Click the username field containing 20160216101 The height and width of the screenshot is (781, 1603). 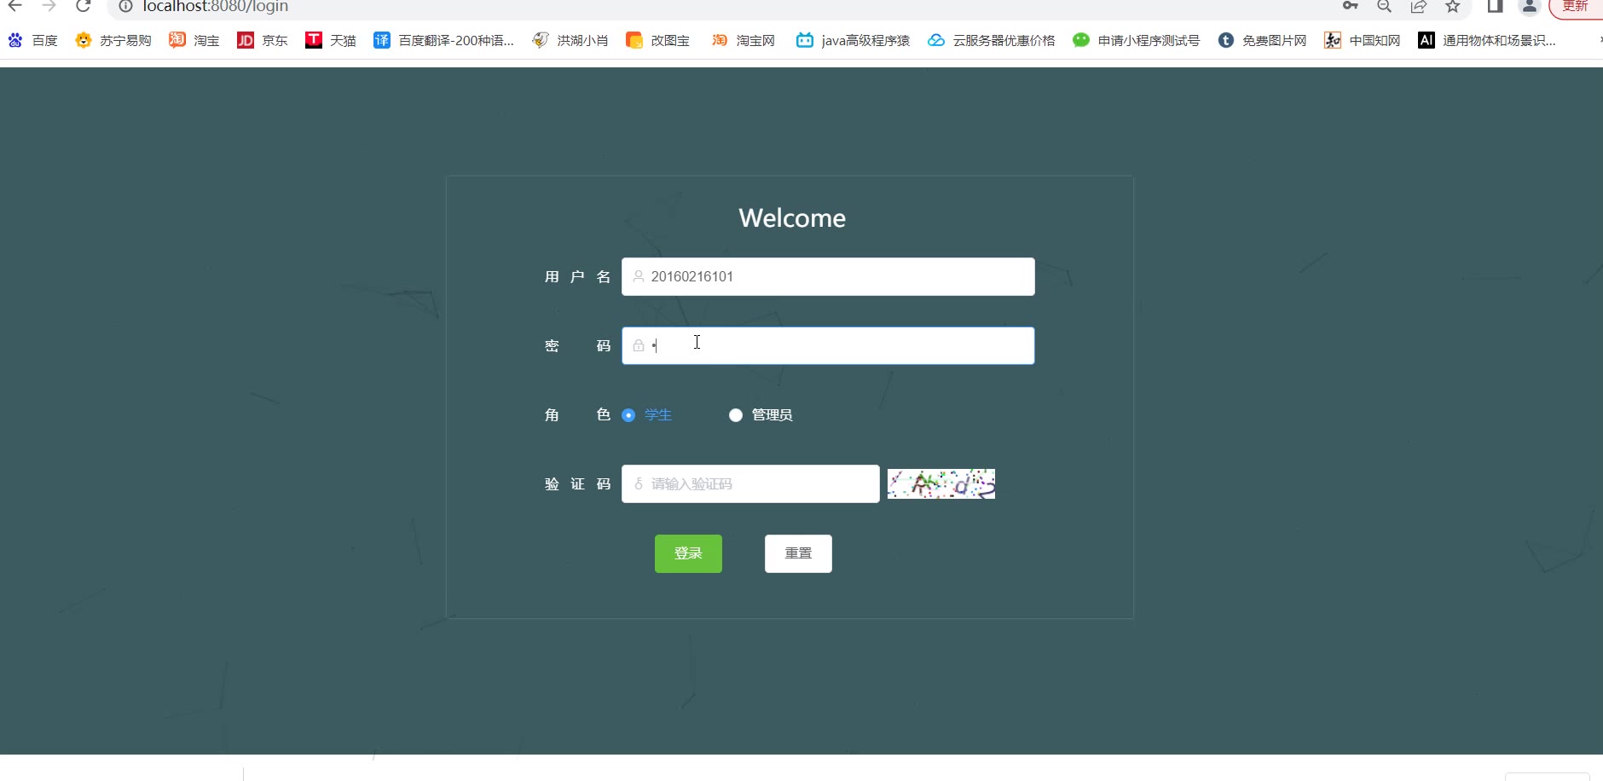(828, 276)
